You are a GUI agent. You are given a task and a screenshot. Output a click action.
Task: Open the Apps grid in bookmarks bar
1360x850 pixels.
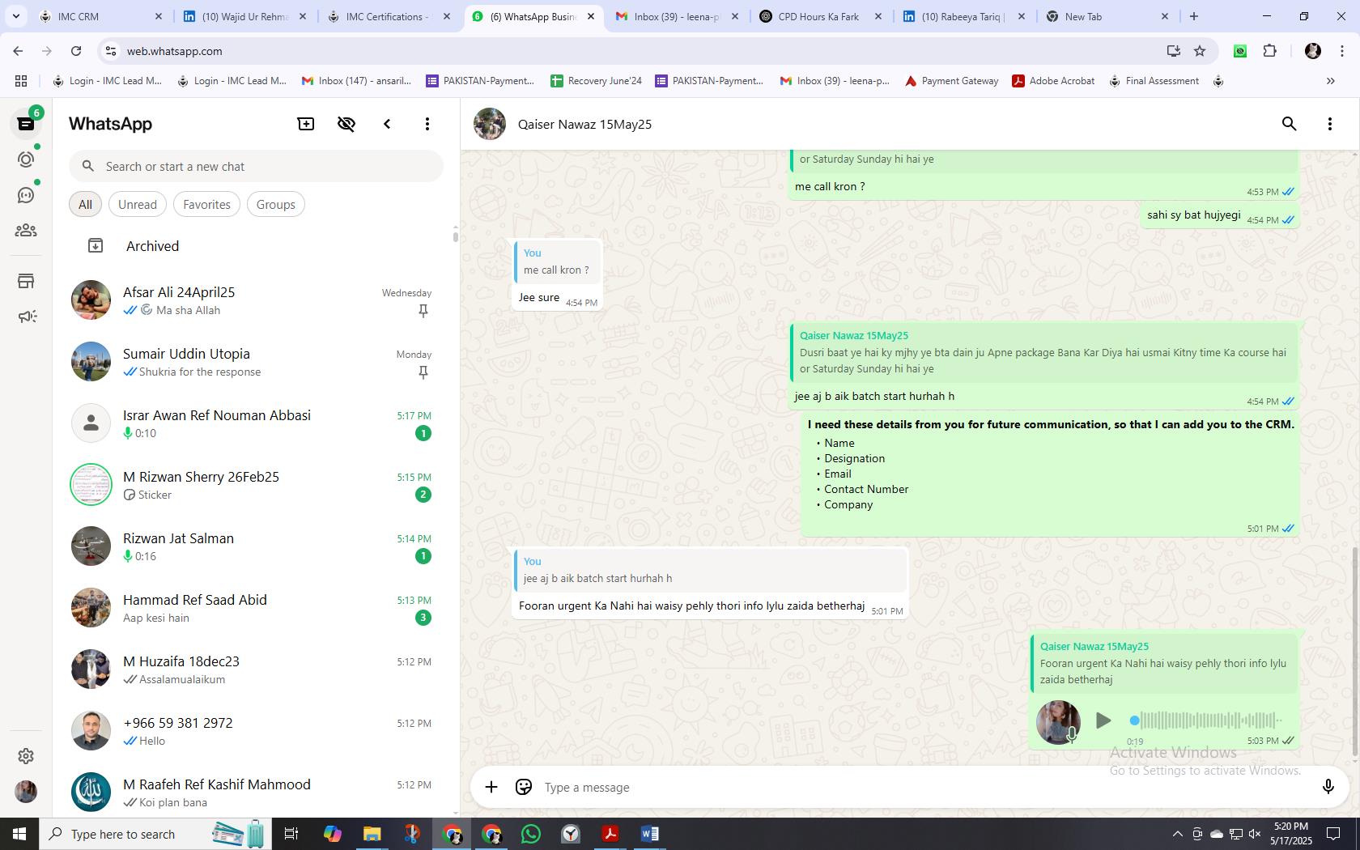tap(21, 81)
